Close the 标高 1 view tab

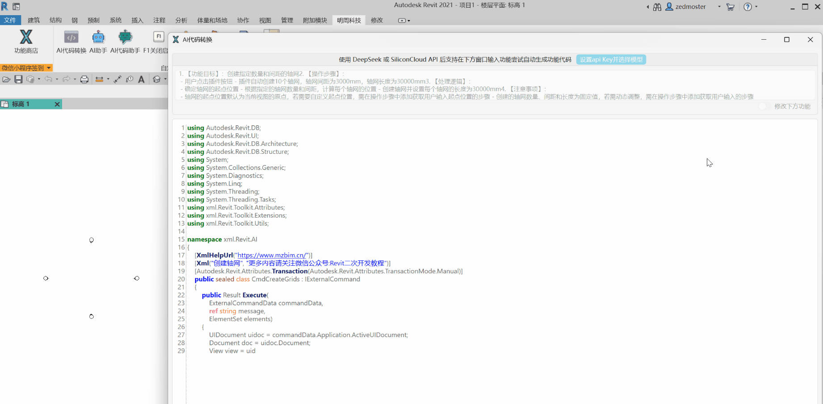[x=57, y=104]
